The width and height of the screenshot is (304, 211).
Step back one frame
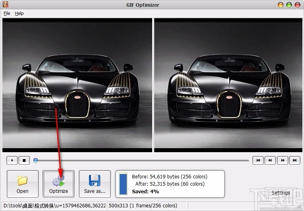(x=270, y=160)
